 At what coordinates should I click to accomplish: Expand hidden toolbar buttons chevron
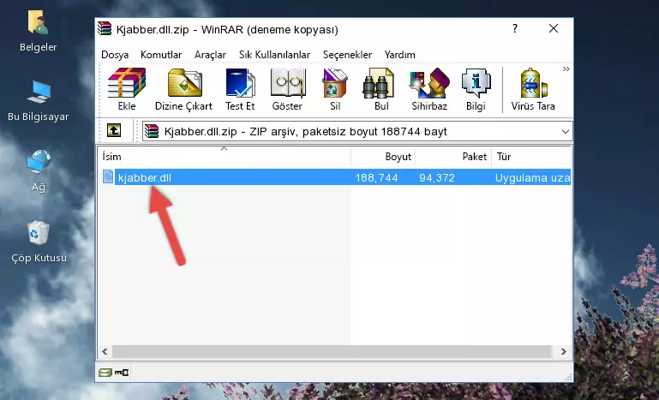click(566, 69)
